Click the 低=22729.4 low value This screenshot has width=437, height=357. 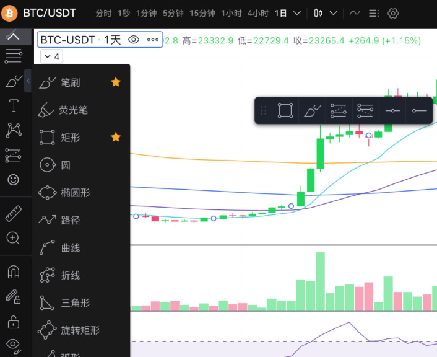click(x=263, y=40)
